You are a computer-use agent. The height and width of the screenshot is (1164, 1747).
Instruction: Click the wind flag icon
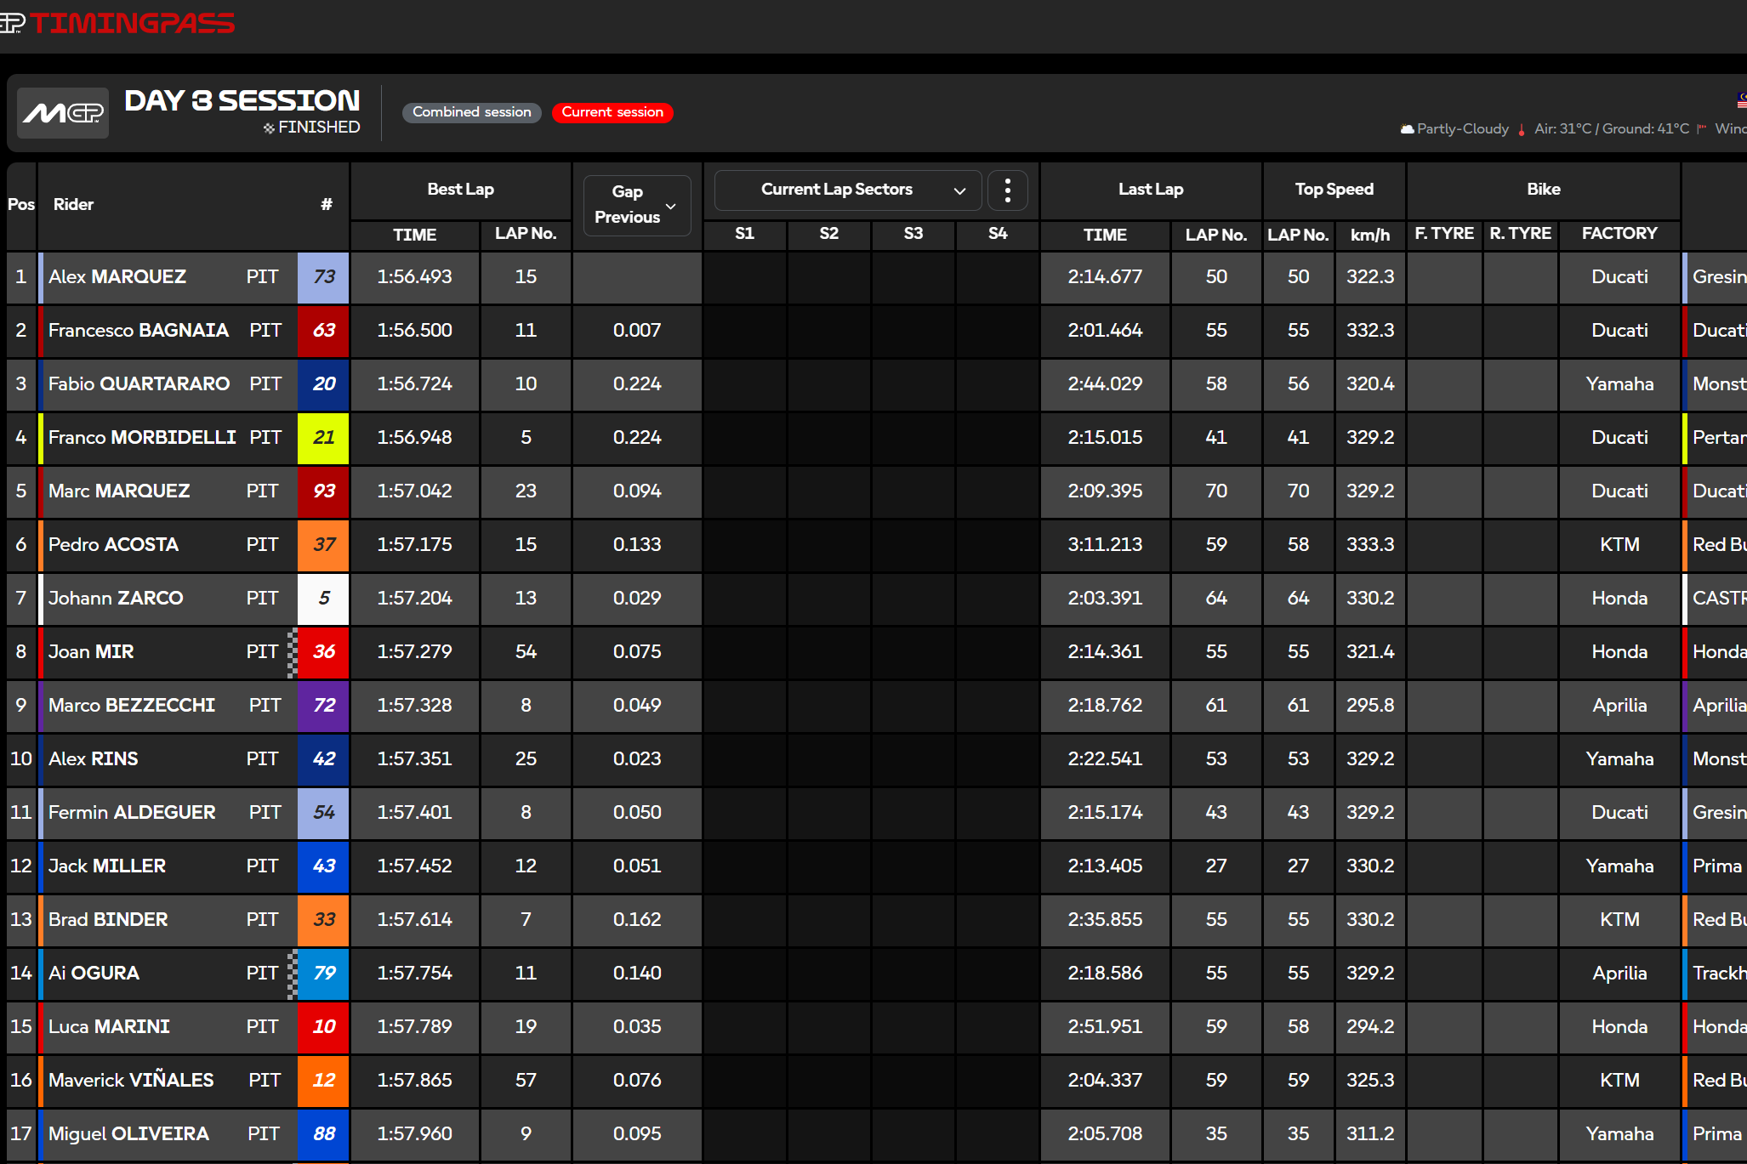(1702, 129)
